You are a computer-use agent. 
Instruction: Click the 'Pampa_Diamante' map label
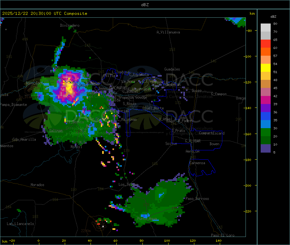14,105
